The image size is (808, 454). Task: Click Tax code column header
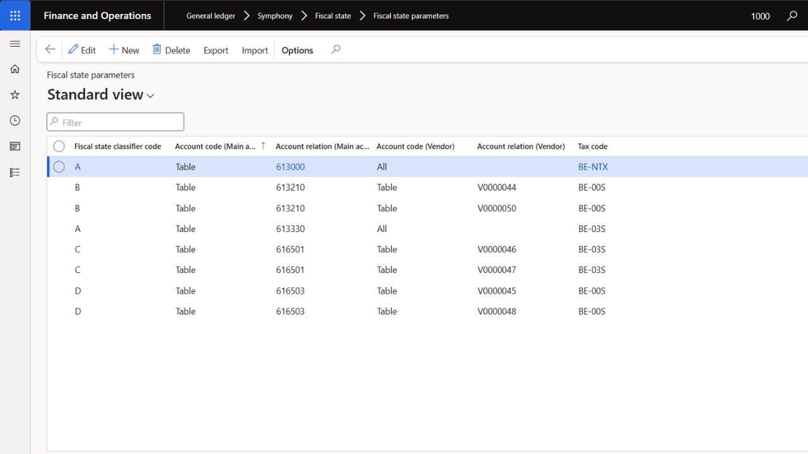tap(593, 146)
